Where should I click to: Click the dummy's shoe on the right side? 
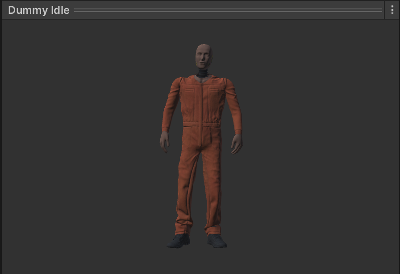click(x=217, y=241)
